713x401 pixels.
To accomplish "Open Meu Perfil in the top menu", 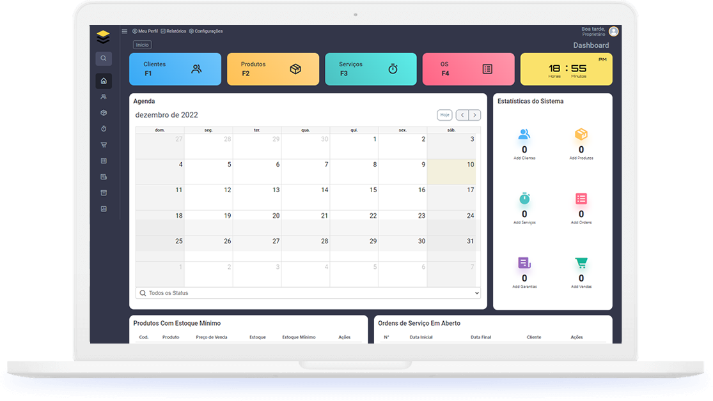I will point(145,31).
